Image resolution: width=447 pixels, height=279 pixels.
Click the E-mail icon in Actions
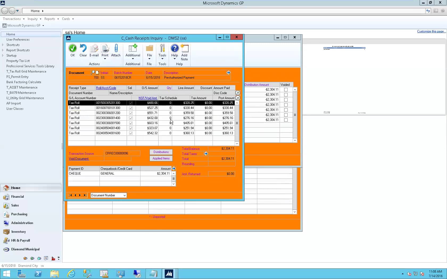94,48
